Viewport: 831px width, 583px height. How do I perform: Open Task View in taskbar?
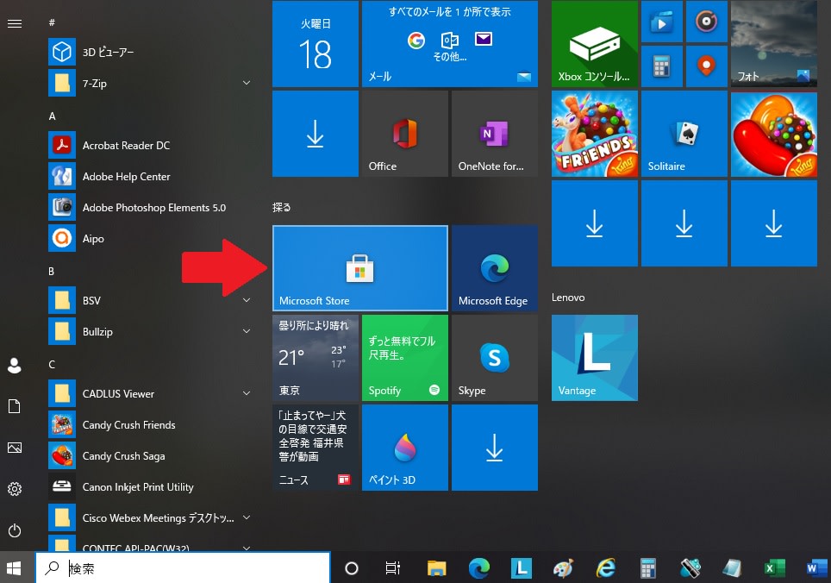coord(393,568)
